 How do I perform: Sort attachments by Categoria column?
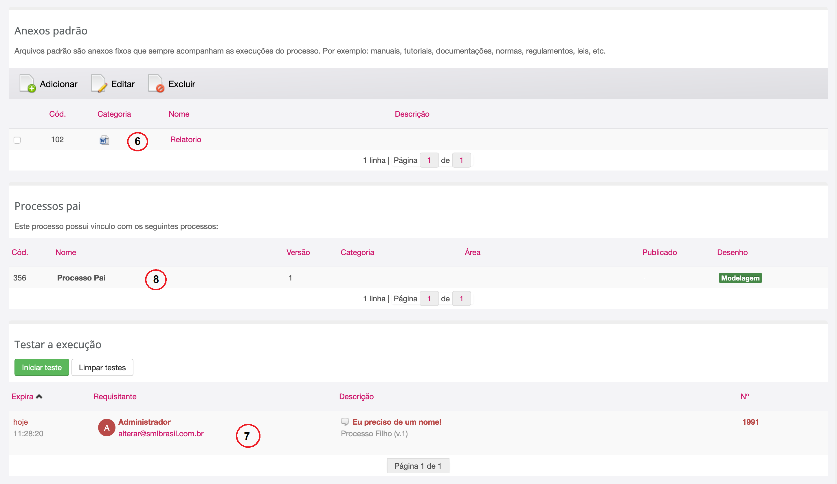[x=114, y=114]
